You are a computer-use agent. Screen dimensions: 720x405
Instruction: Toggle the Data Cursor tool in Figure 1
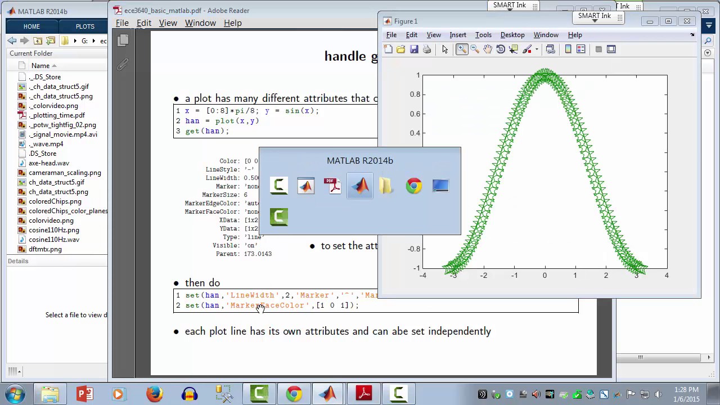click(514, 49)
